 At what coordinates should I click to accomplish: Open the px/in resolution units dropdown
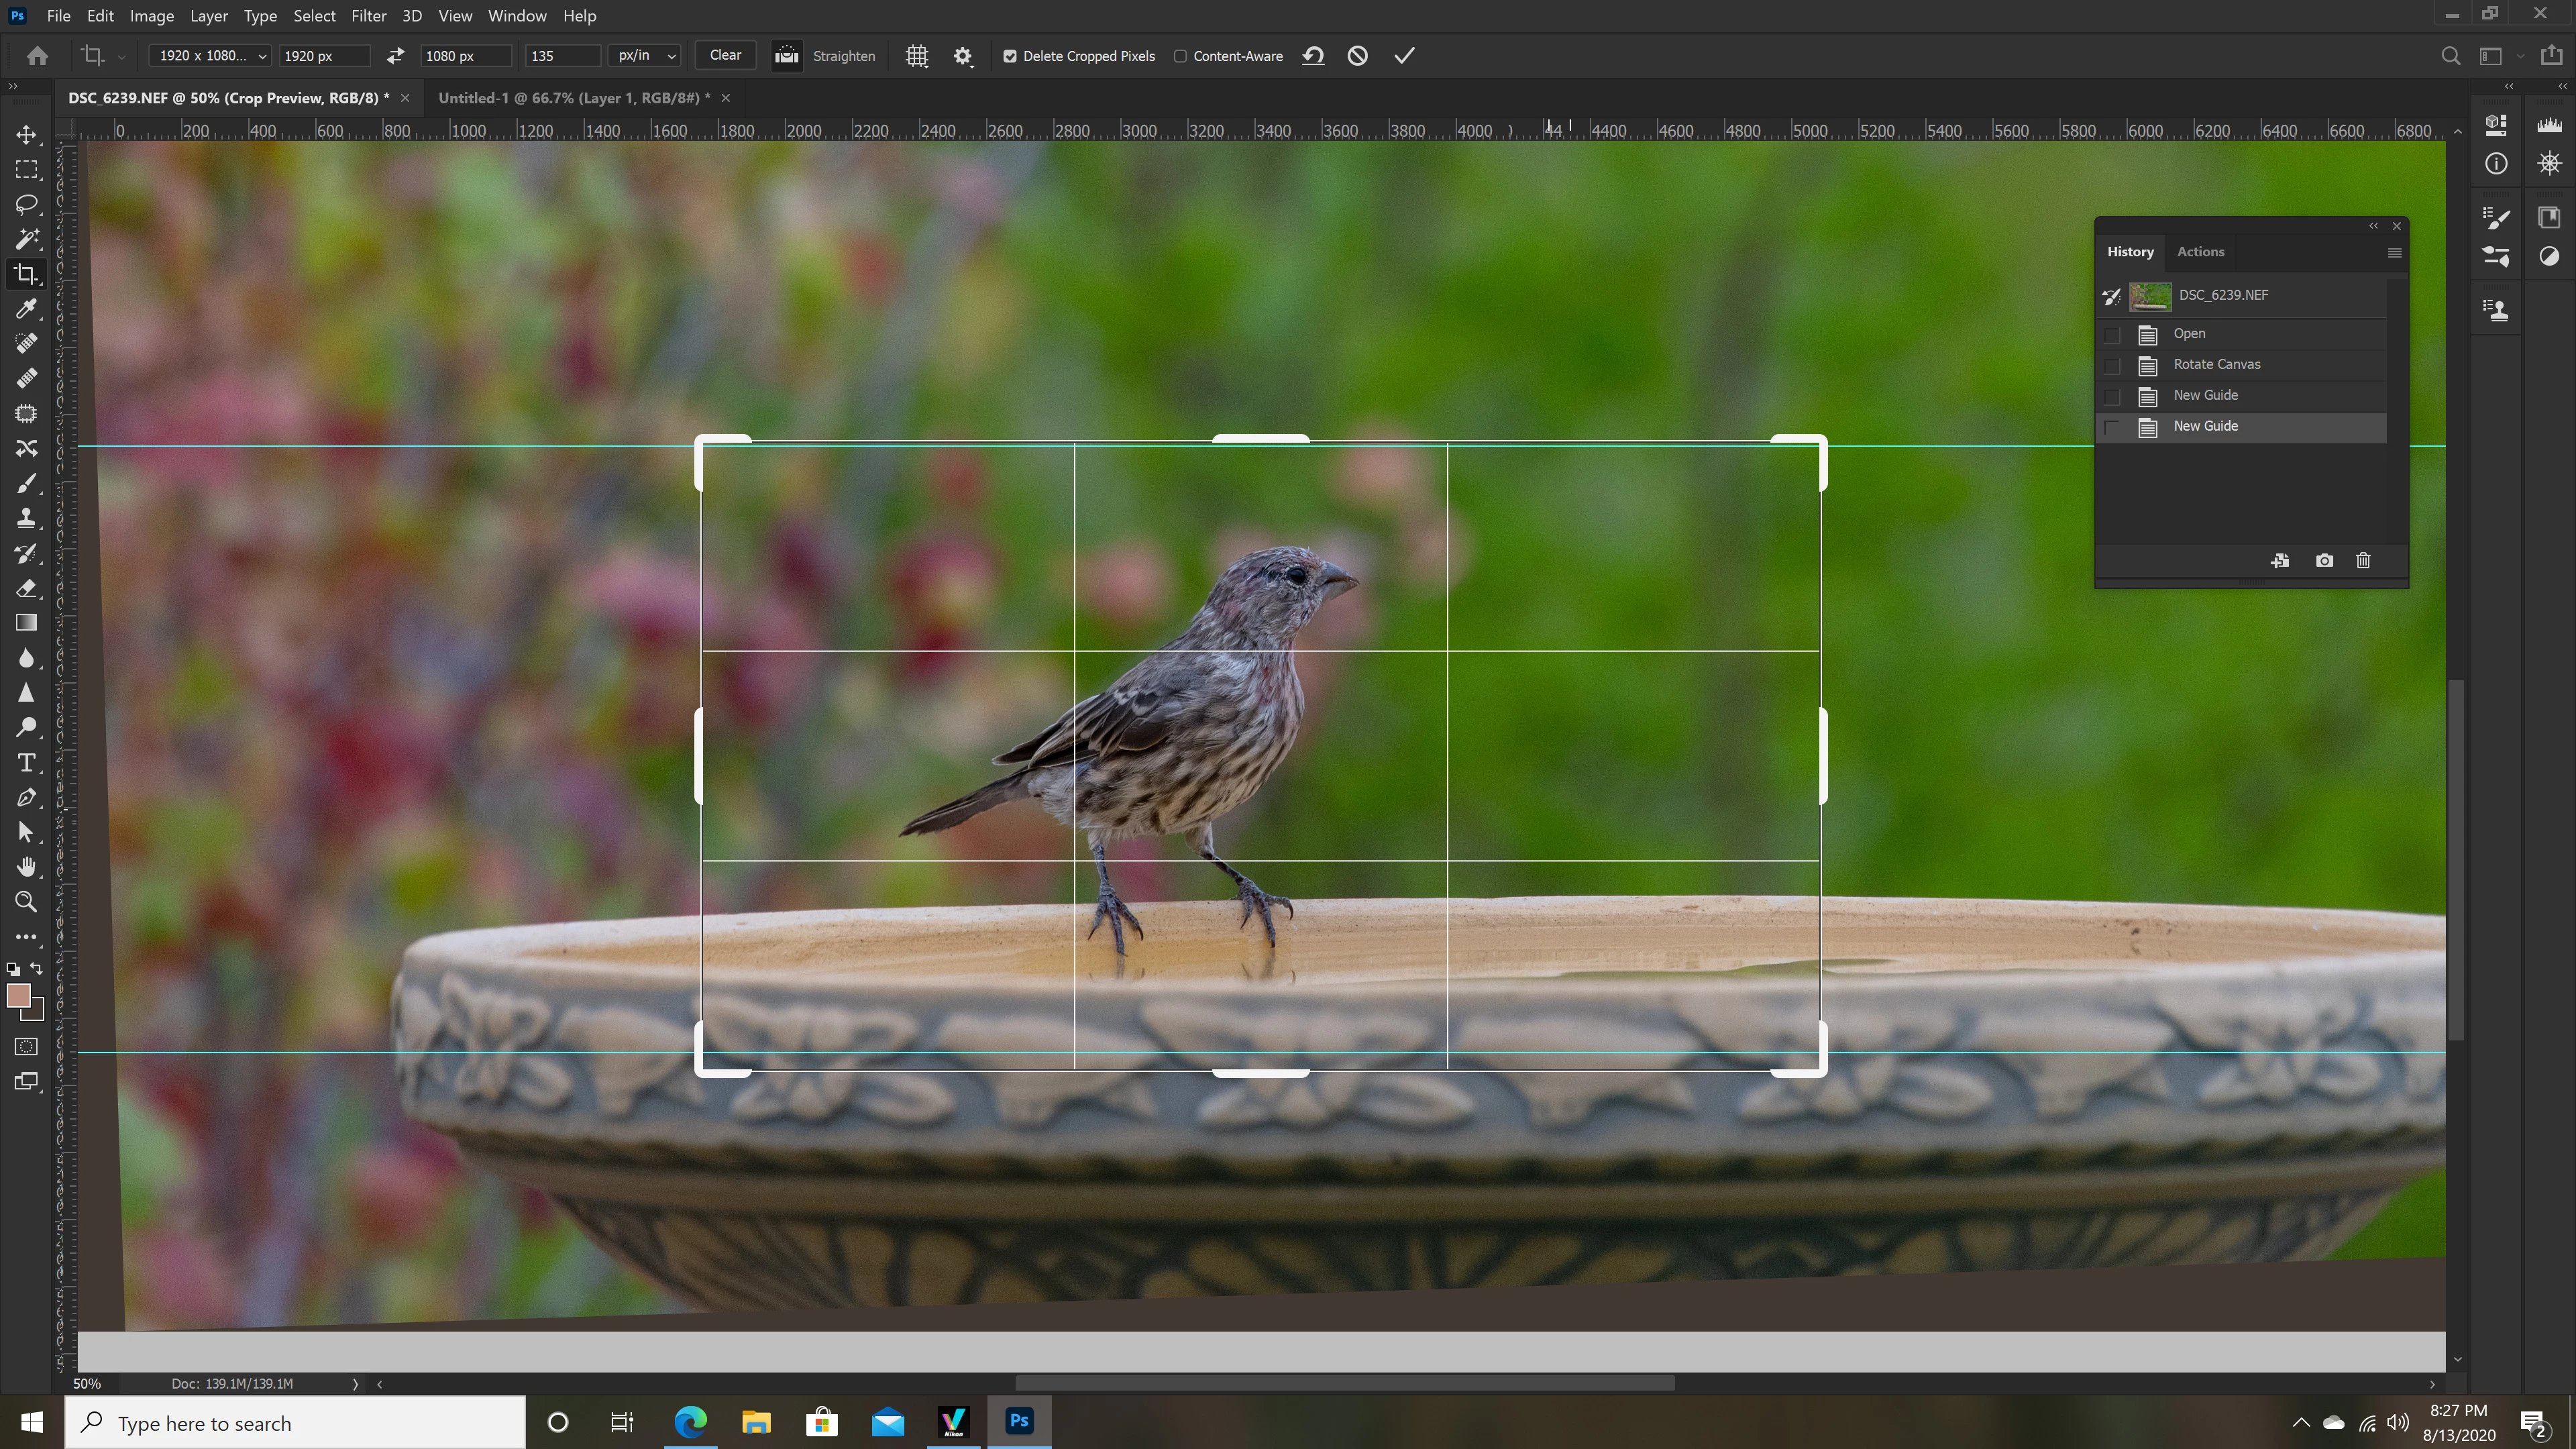pyautogui.click(x=645, y=56)
